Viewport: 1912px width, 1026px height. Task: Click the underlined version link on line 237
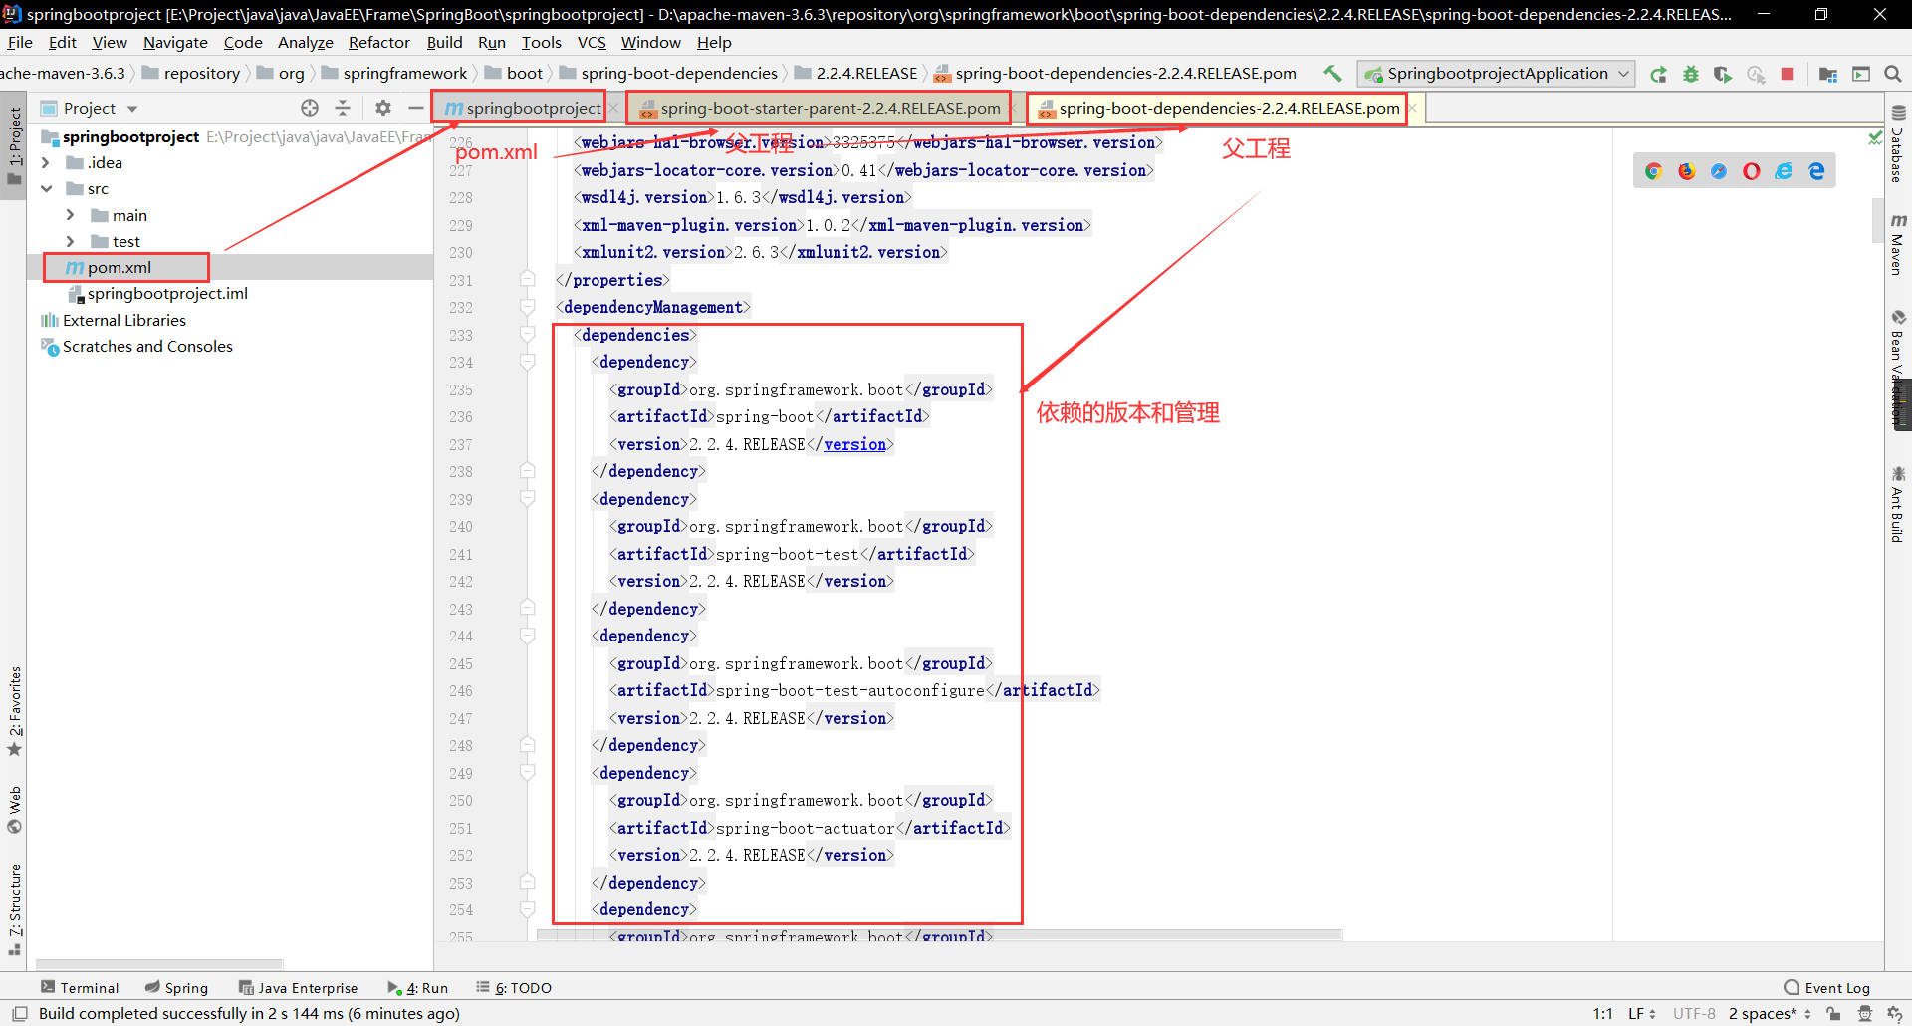pyautogui.click(x=854, y=444)
